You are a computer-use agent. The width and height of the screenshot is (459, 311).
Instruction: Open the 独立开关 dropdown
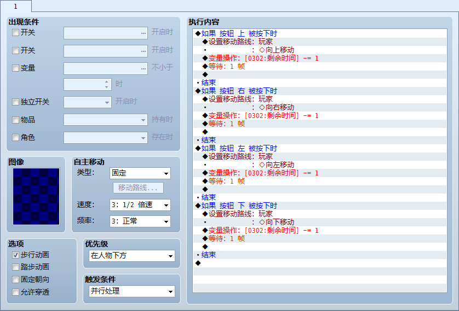88,102
